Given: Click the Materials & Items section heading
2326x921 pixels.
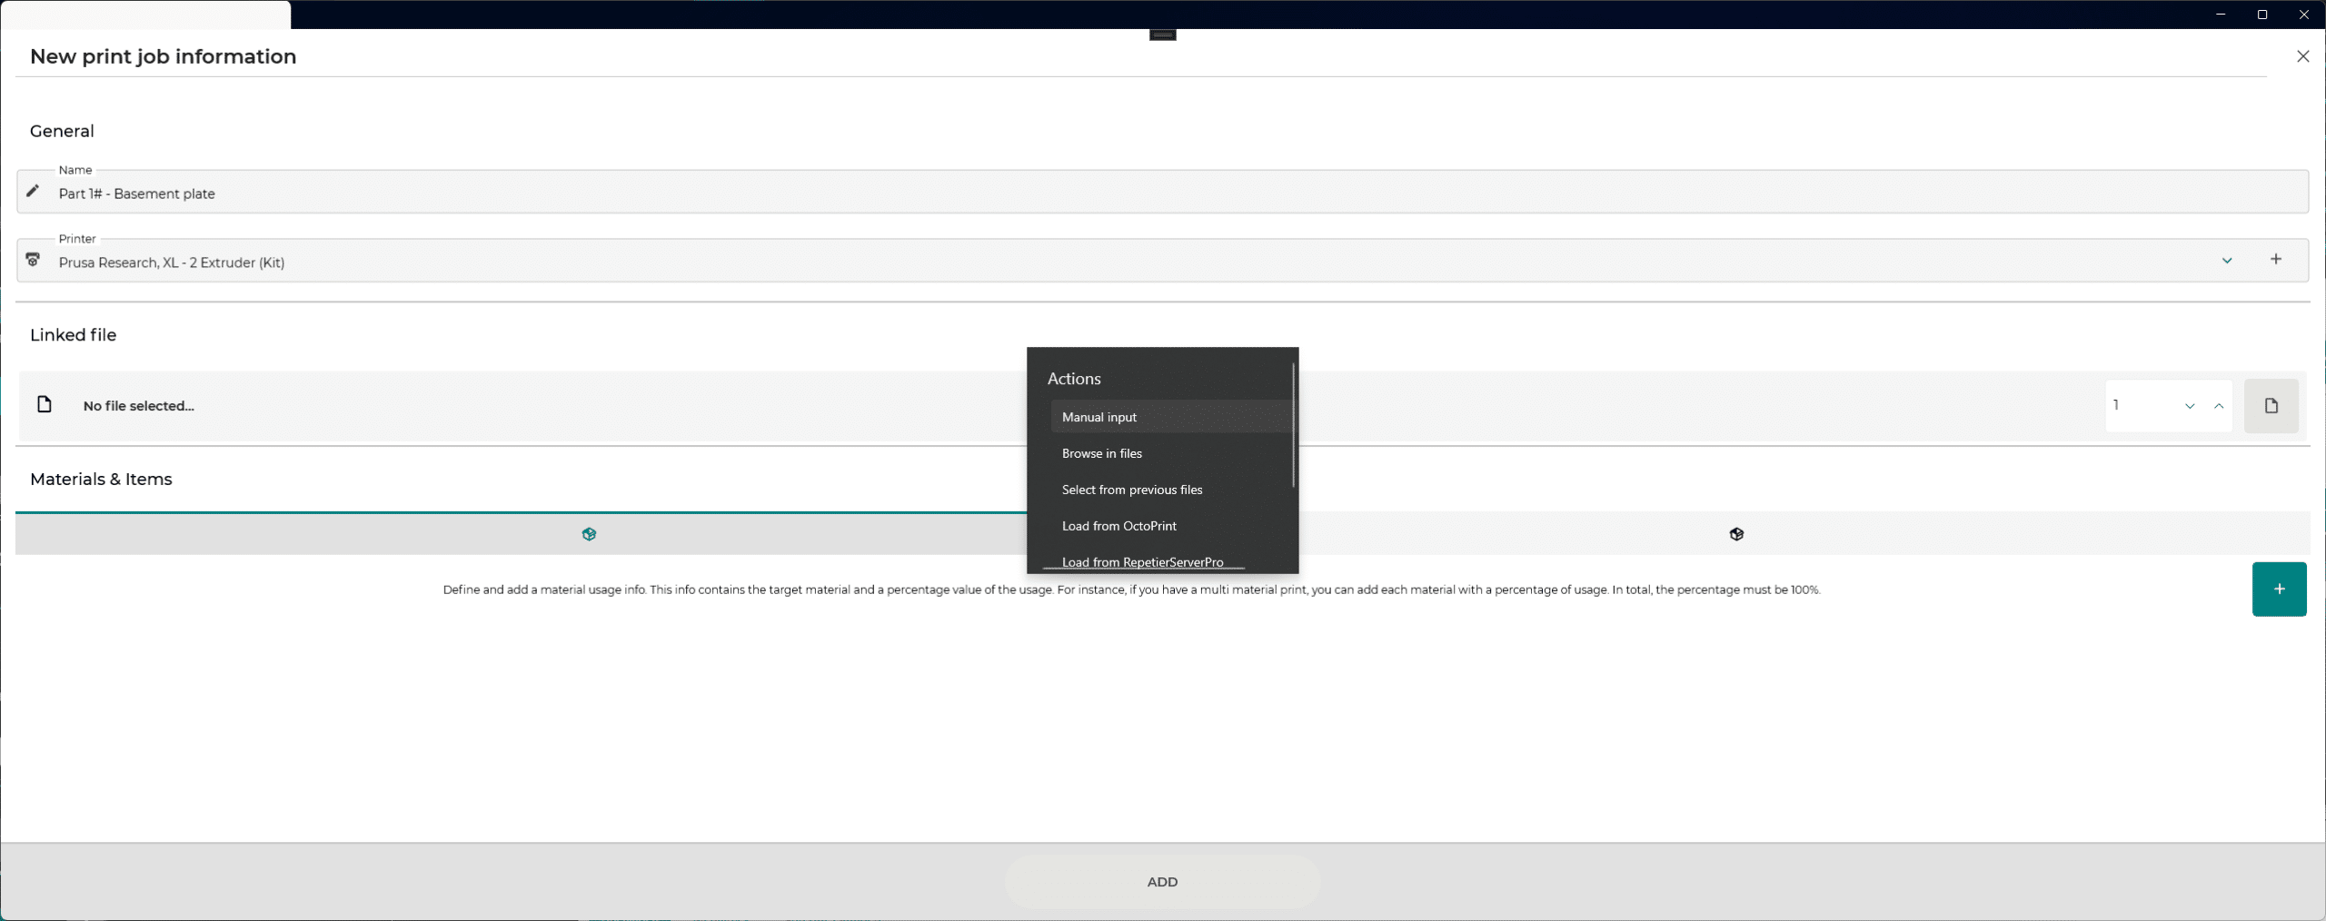Looking at the screenshot, I should 101,480.
